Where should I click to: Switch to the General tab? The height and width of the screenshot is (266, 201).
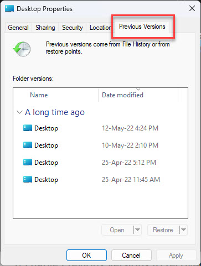pos(18,28)
